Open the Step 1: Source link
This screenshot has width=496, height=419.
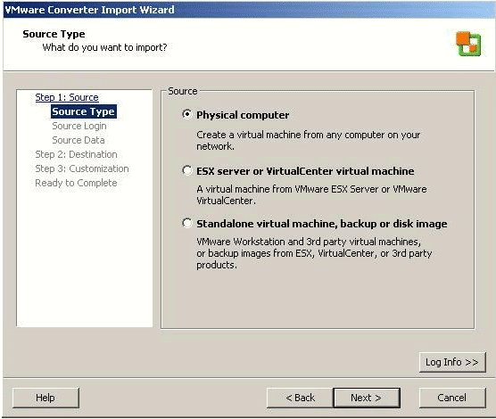67,97
